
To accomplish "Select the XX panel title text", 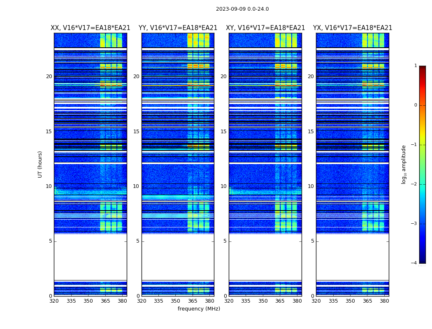I will point(90,28).
